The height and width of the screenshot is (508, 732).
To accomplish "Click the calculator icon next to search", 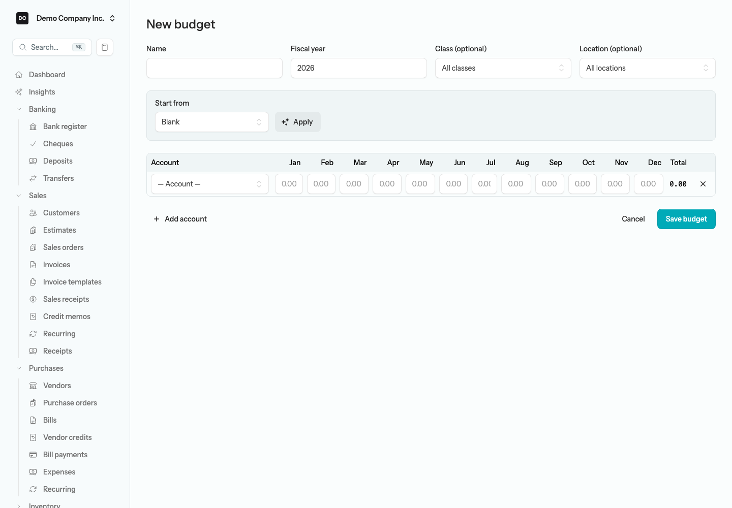I will pyautogui.click(x=105, y=47).
